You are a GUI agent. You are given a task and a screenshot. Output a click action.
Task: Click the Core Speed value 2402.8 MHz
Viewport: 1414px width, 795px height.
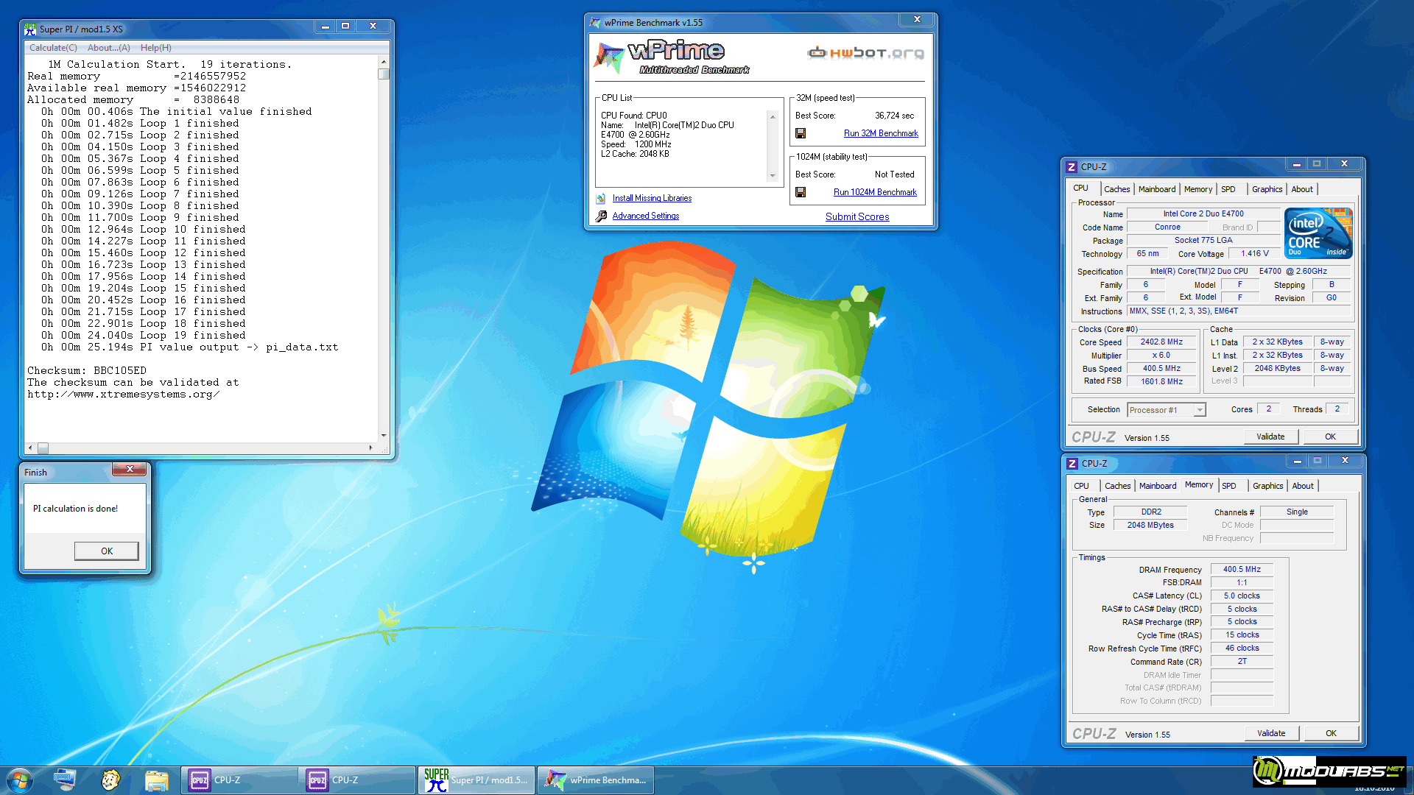(1161, 342)
